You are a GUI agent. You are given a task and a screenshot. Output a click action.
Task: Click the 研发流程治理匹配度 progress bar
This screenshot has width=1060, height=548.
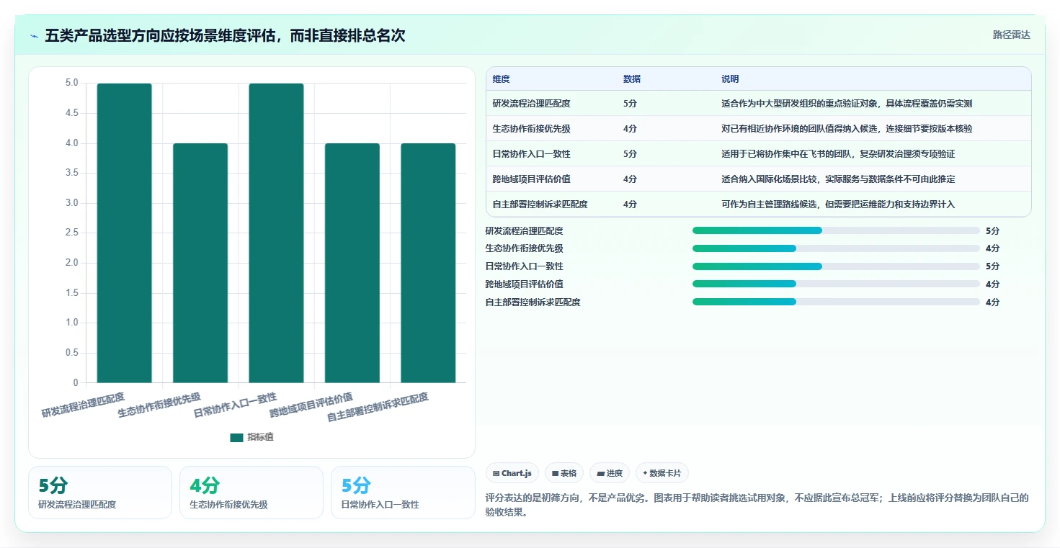click(x=836, y=230)
